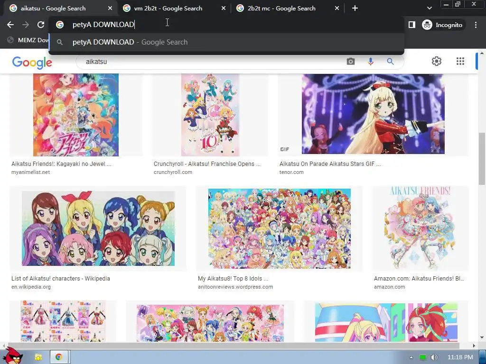Show hidden tray icons arrow
486x364 pixels.
pos(411,357)
